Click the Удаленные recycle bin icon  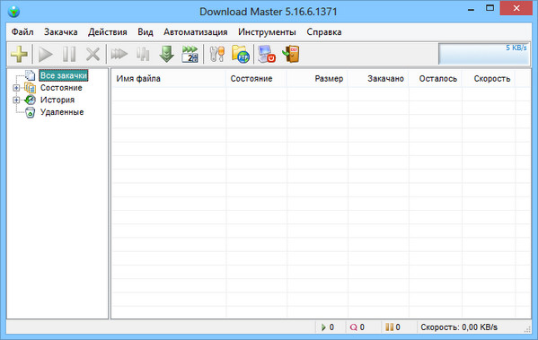click(31, 112)
